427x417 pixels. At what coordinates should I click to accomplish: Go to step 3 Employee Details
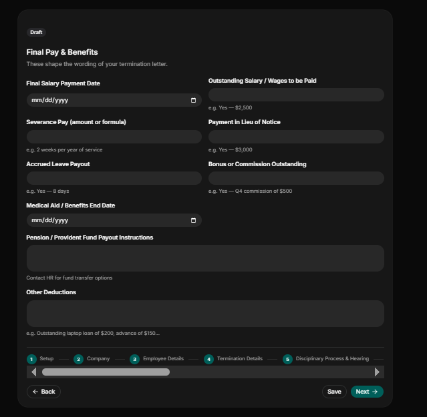(157, 359)
